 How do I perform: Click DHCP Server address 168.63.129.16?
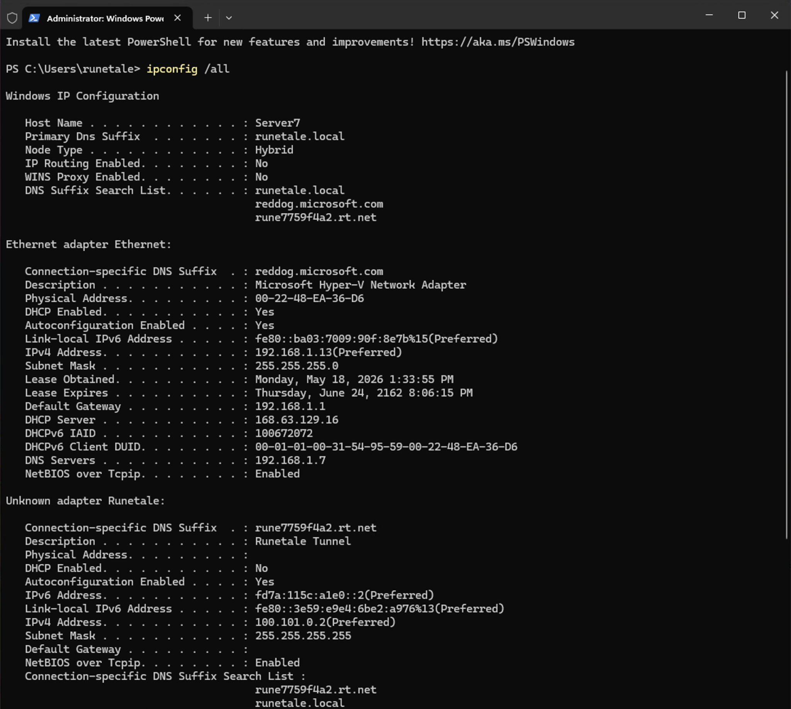pos(297,420)
